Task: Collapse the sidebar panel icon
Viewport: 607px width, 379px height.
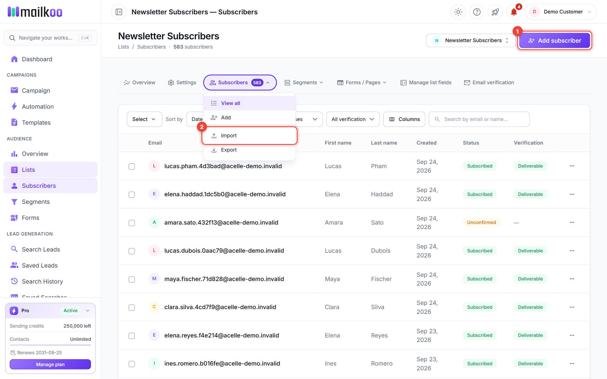Action: (119, 12)
